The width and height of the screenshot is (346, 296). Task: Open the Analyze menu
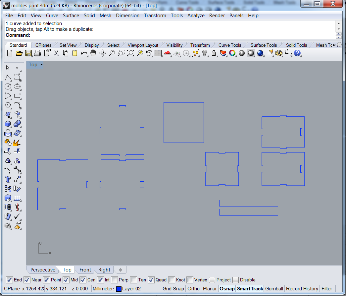196,16
